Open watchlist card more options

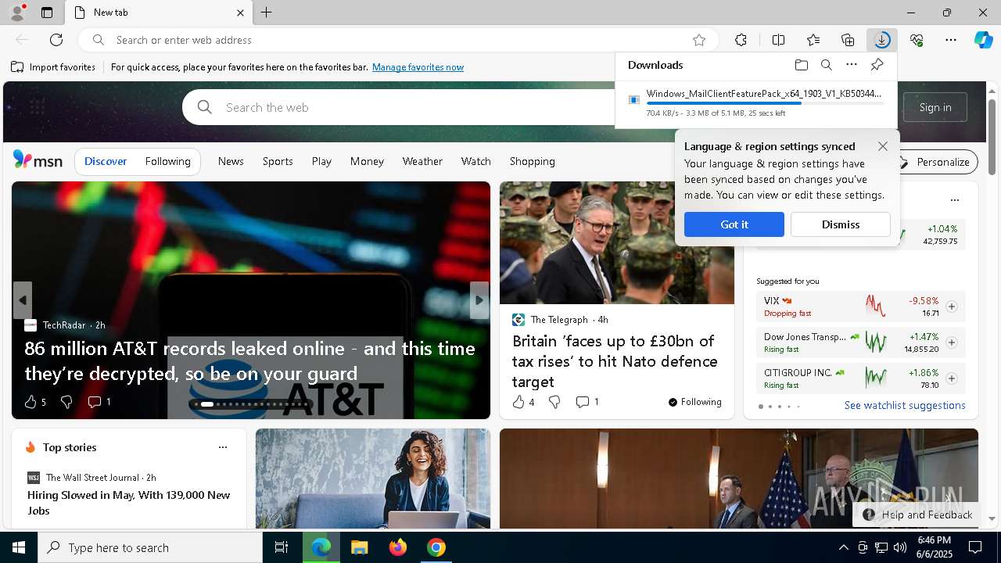954,200
